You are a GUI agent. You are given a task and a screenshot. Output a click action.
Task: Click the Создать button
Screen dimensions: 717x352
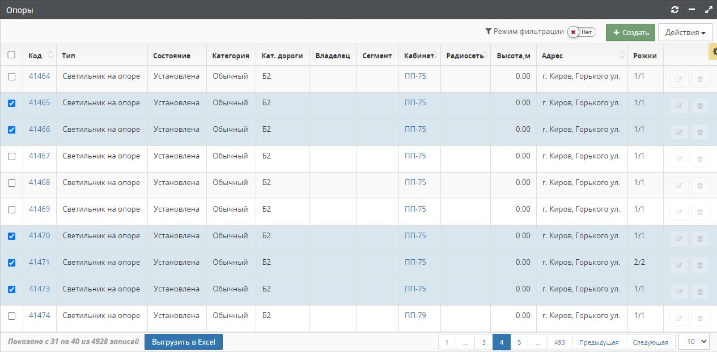point(630,32)
